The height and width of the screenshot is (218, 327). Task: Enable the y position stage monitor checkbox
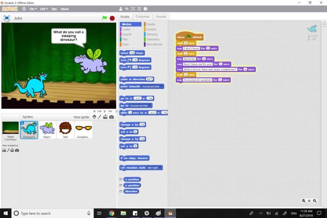point(121,185)
